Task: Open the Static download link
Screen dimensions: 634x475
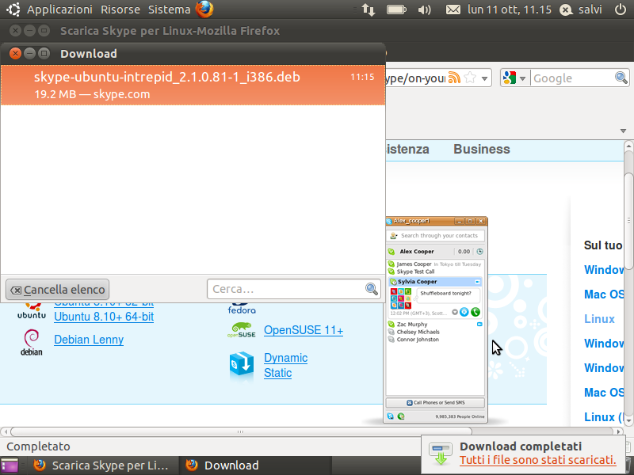Action: point(278,373)
